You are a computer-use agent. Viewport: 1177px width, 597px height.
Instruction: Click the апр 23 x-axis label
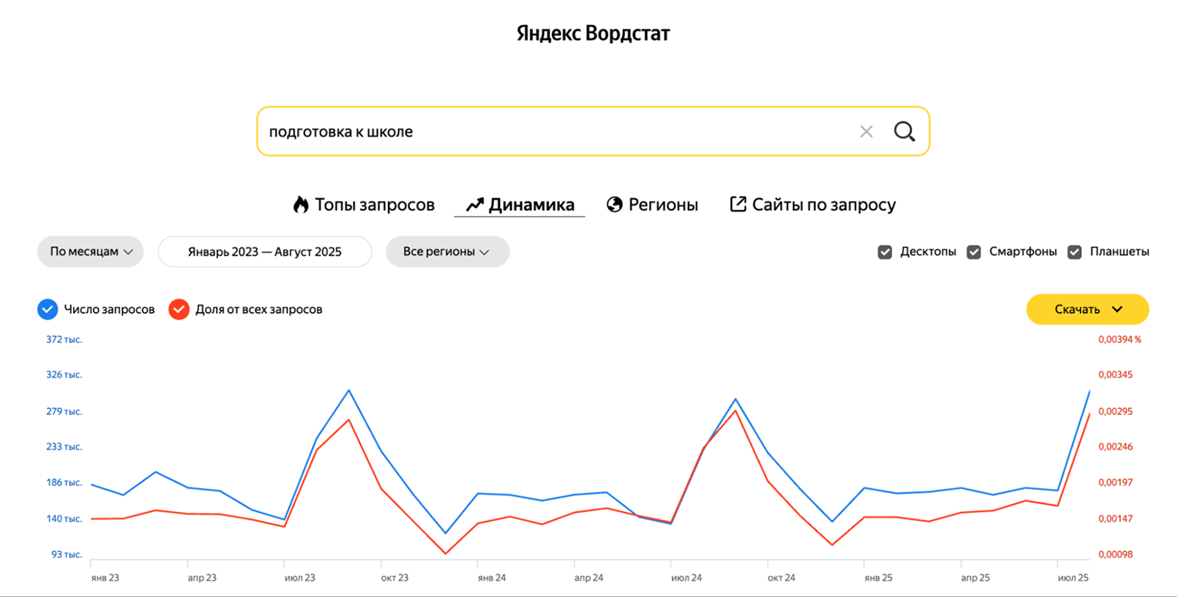click(202, 578)
